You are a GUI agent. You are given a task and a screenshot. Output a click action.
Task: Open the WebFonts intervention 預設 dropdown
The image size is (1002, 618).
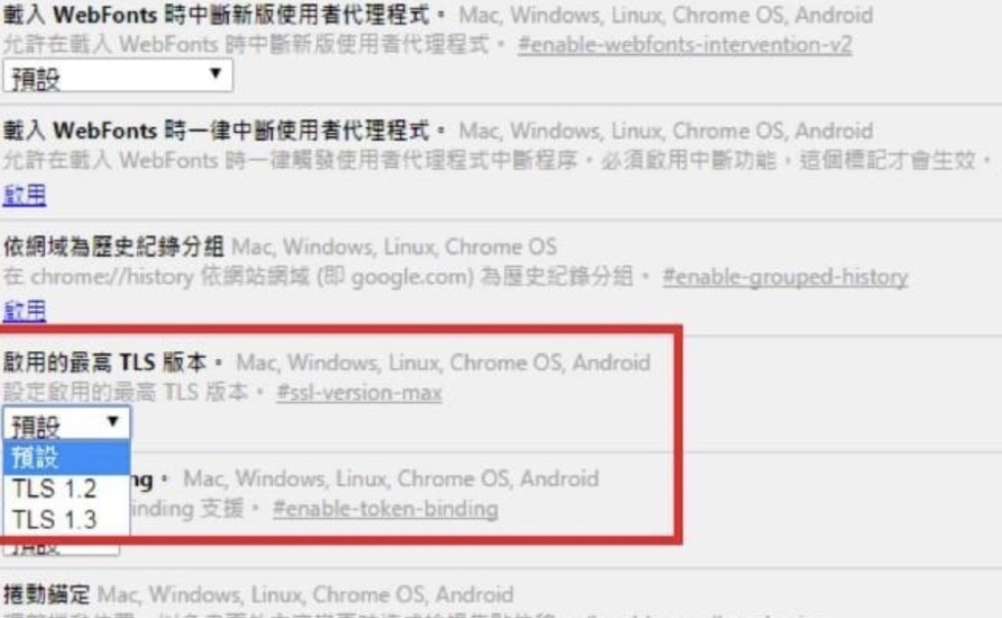coord(117,76)
